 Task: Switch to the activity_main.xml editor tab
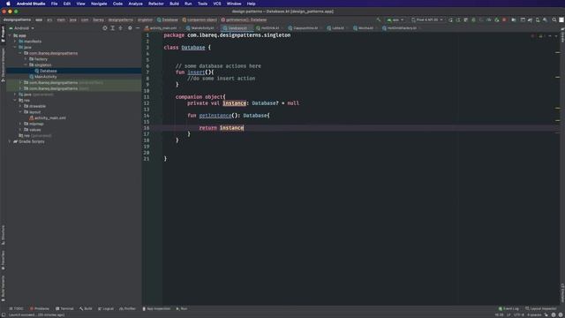pyautogui.click(x=162, y=27)
